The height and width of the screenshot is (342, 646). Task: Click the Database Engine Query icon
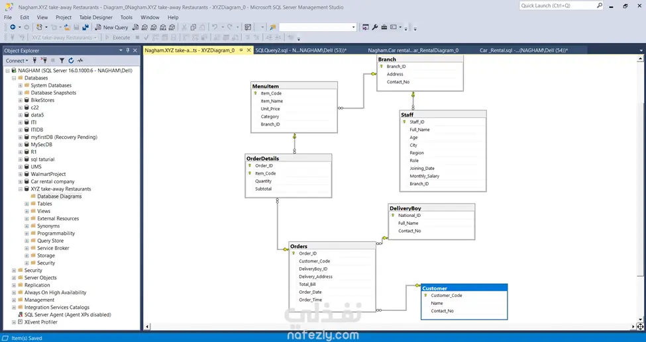pyautogui.click(x=136, y=27)
